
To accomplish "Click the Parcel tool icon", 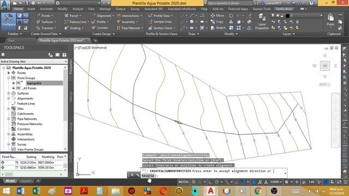I will pyautogui.click(x=67, y=16).
